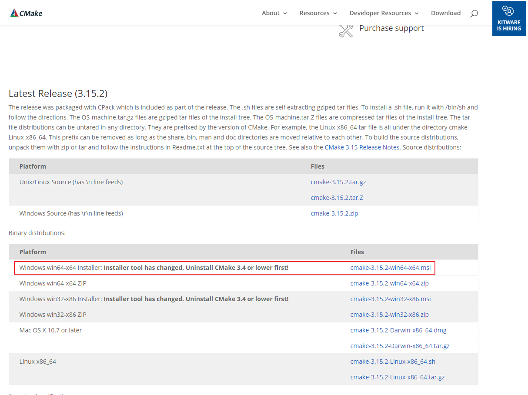Download cmake-3.15.2-win32-x86.zip
Screen dimensions: 528x395
390,315
